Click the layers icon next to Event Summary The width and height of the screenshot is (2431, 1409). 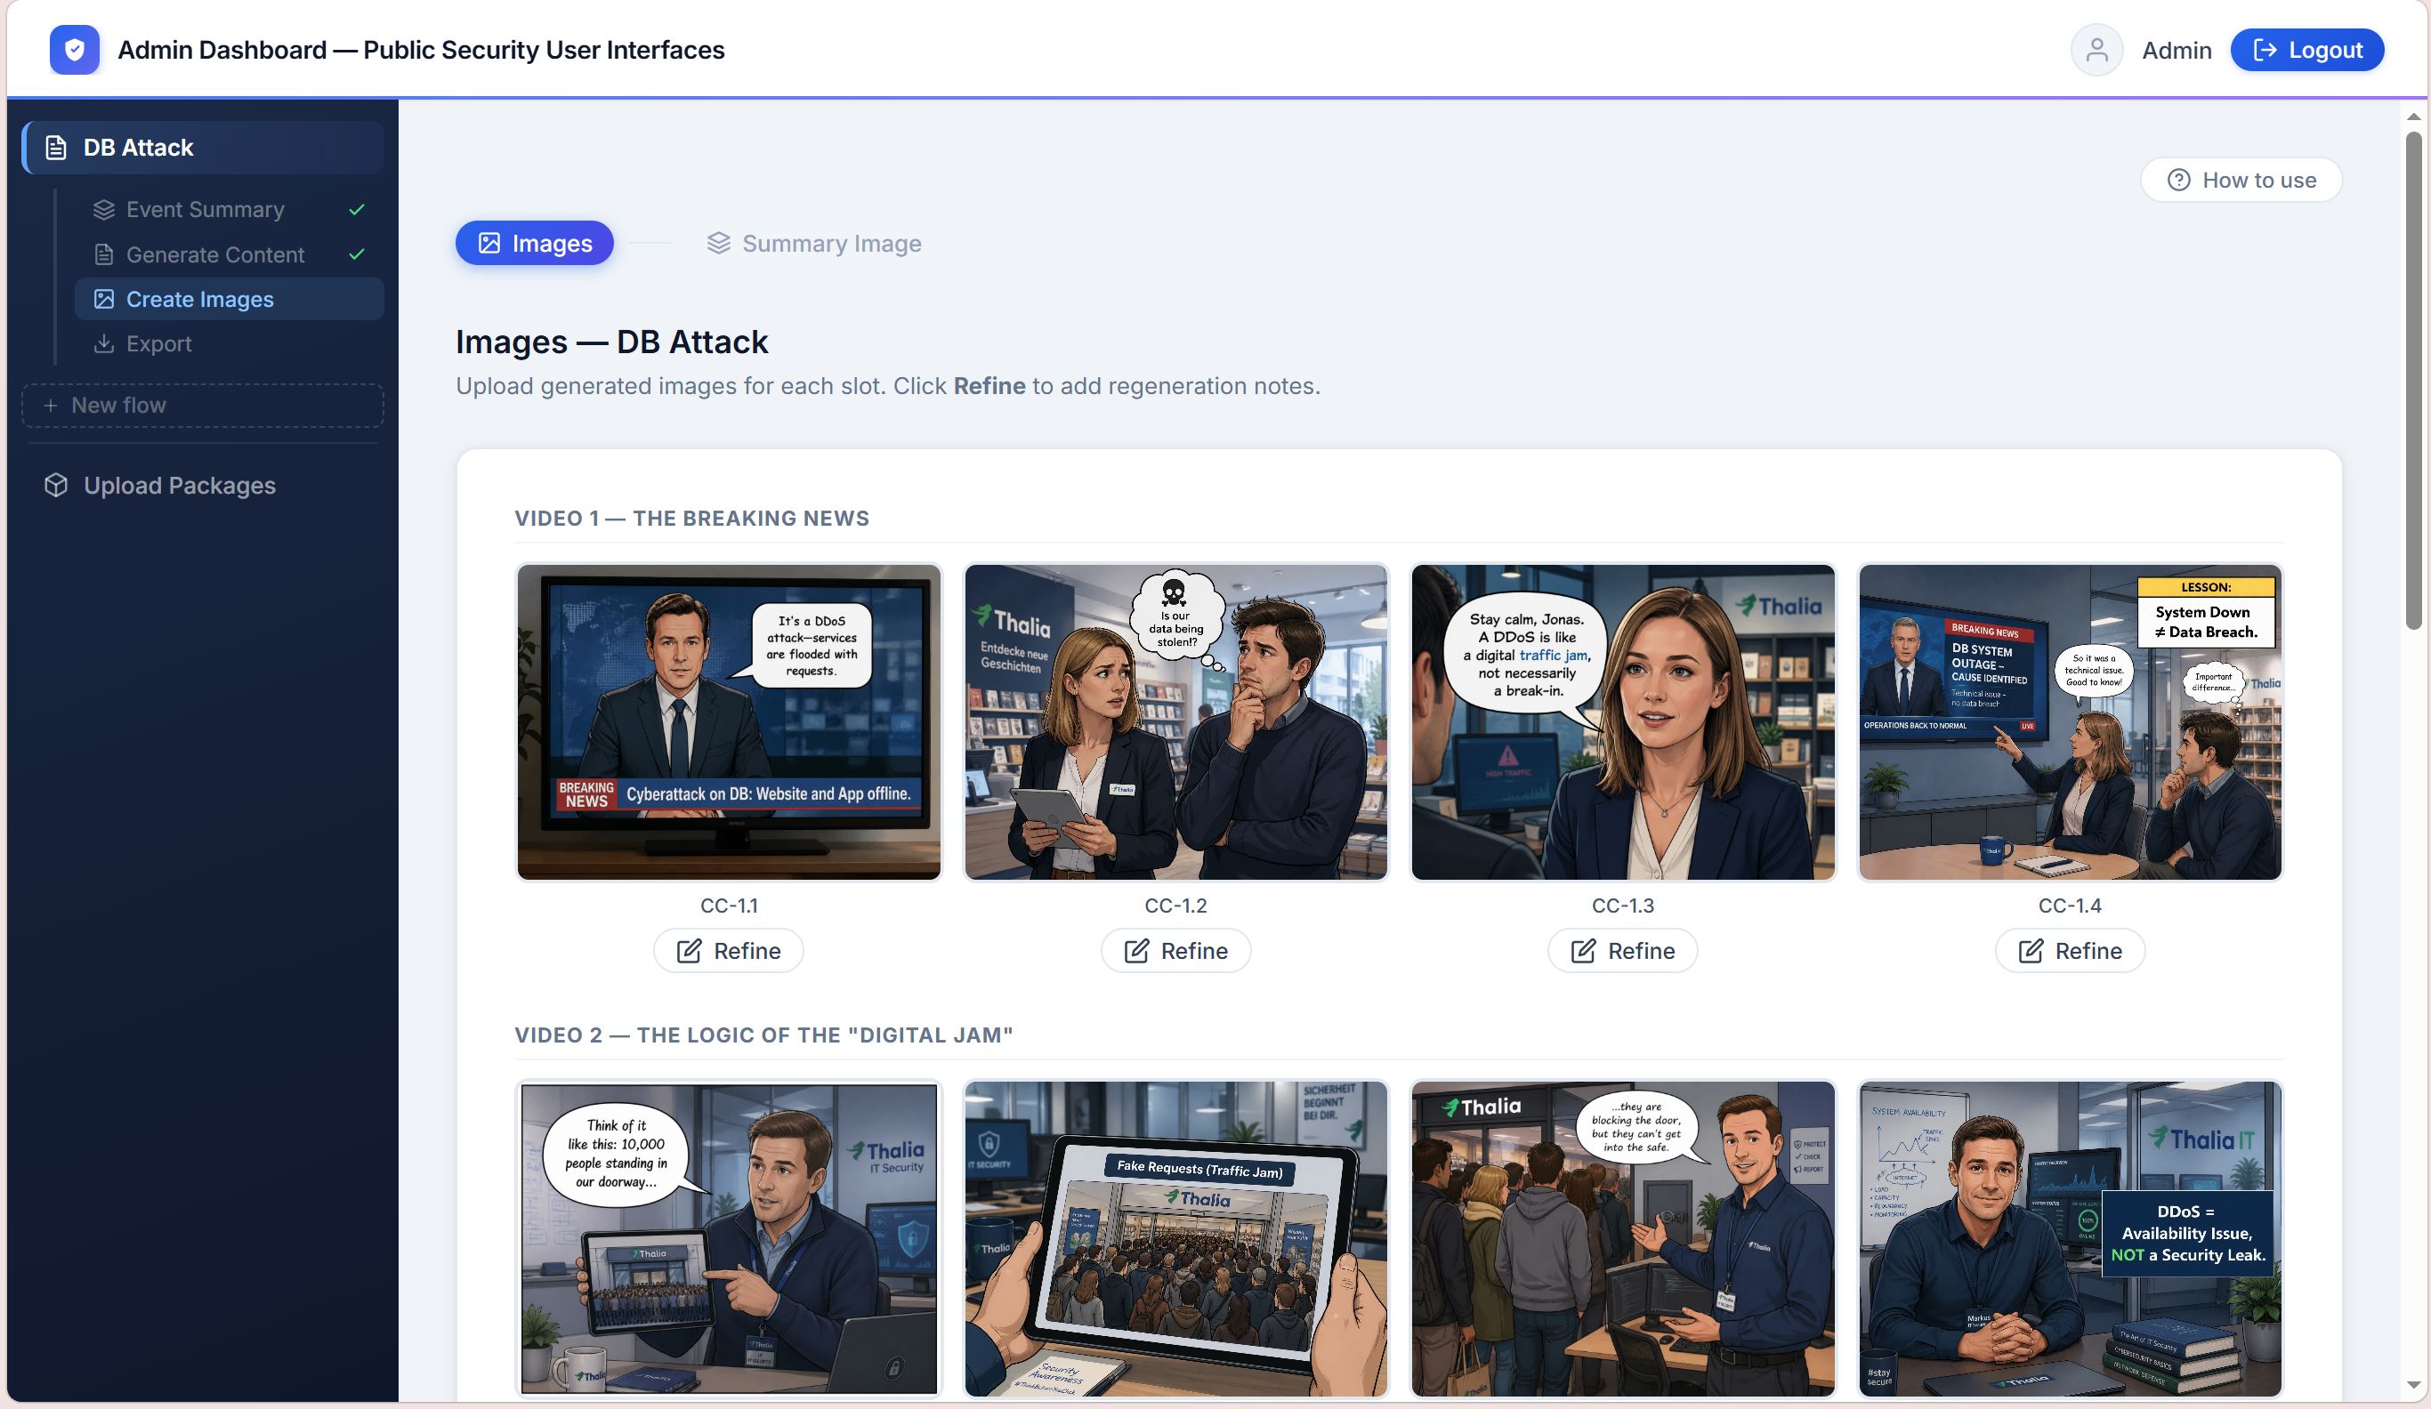104,209
